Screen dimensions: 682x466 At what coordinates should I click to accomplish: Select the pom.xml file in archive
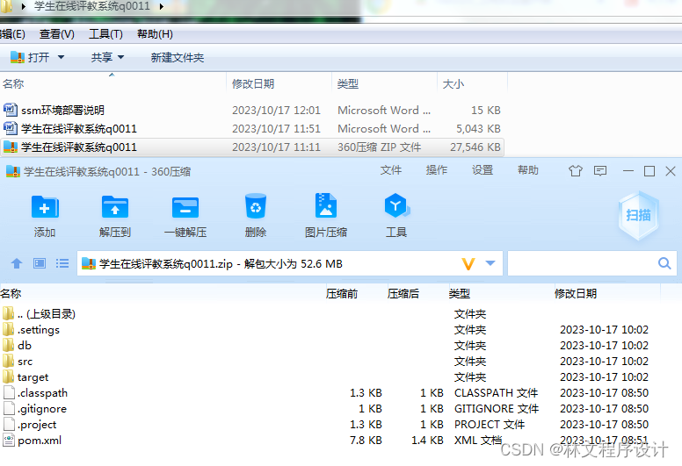(x=40, y=441)
